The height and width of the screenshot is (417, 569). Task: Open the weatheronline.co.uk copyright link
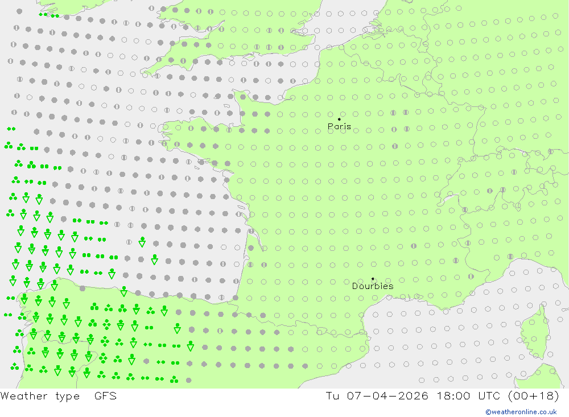point(521,412)
